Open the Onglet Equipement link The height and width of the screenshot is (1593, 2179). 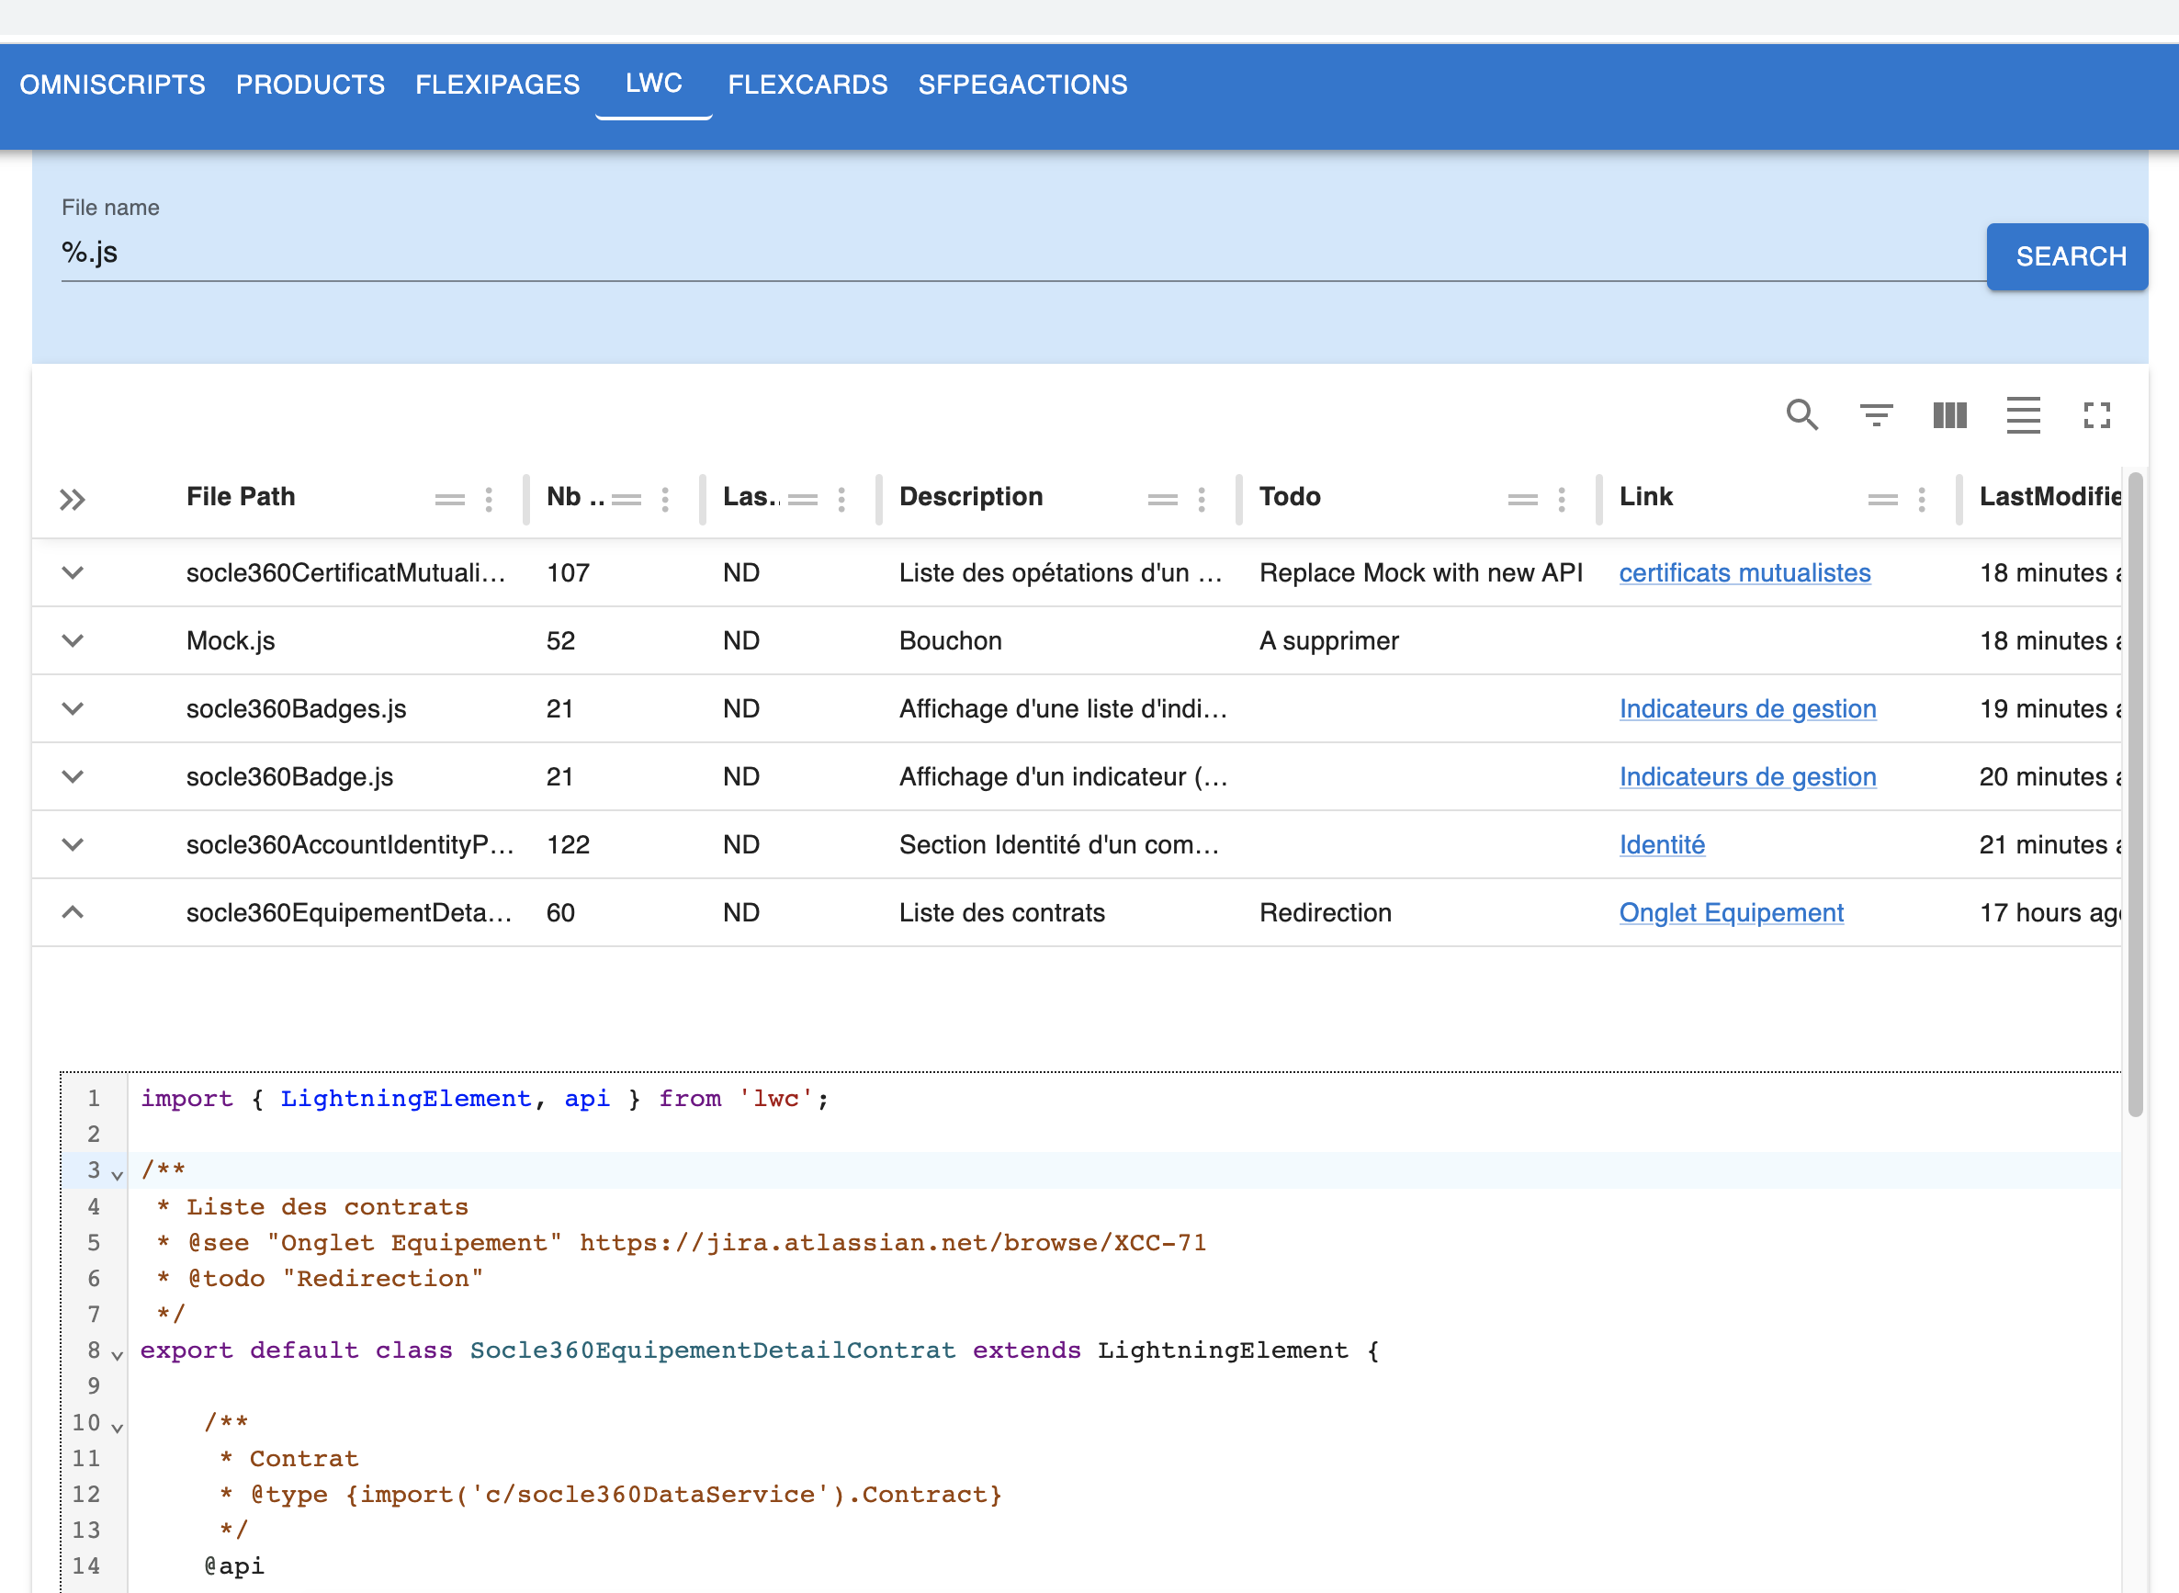pyautogui.click(x=1732, y=912)
